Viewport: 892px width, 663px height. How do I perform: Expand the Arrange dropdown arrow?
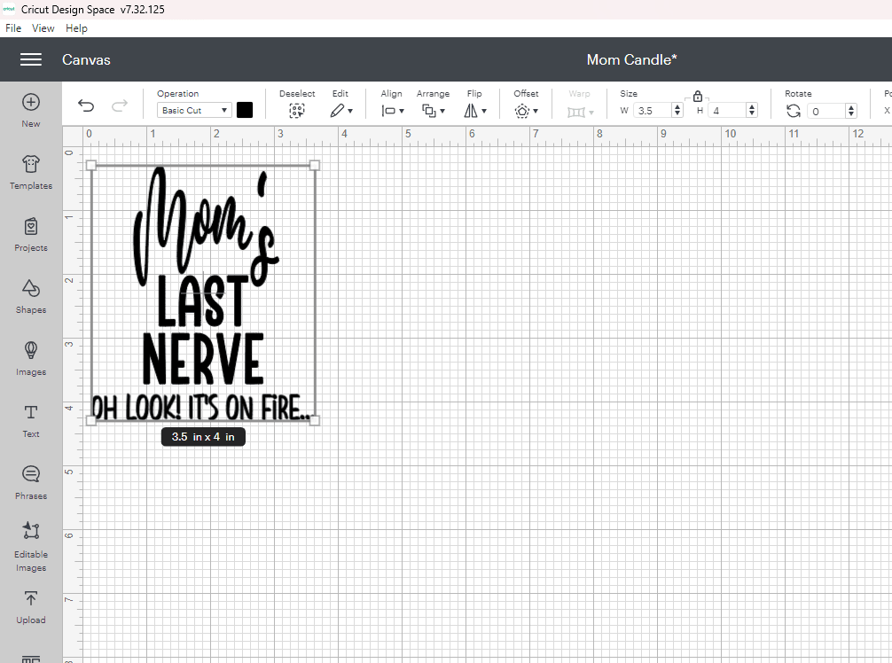(x=442, y=112)
